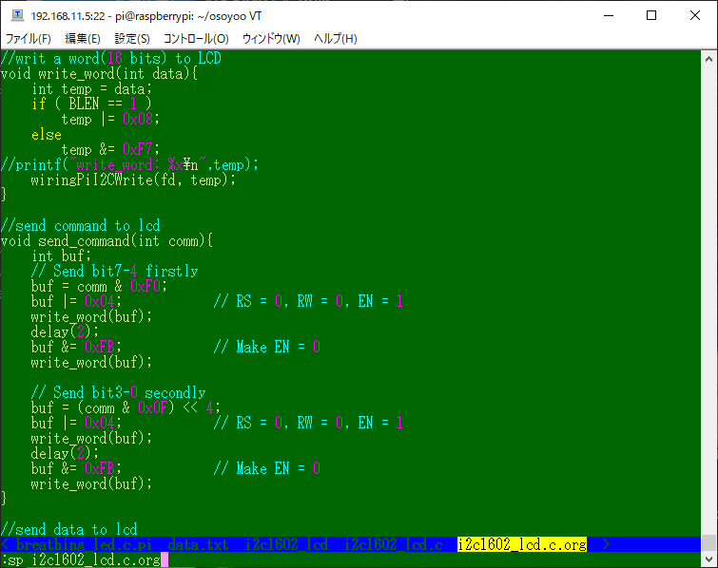Open the ヘルプ(H) menu
Viewport: 718px width, 568px height.
[x=335, y=38]
